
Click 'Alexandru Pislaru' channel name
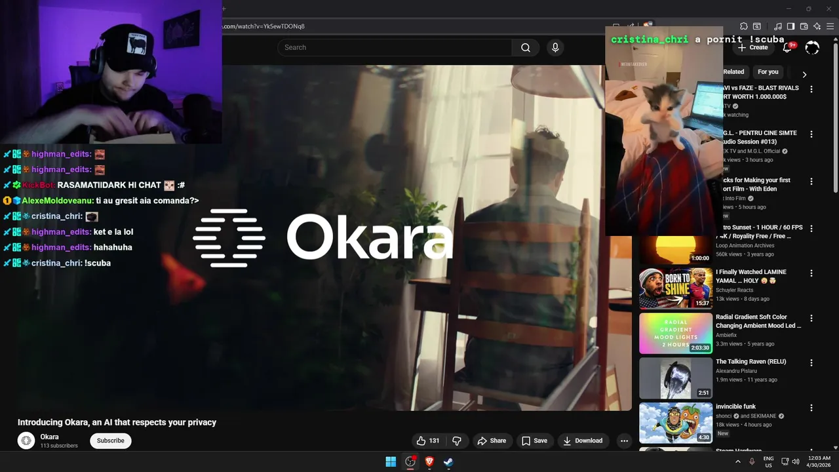pos(737,371)
